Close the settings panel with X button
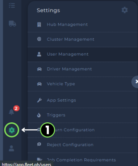This screenshot has height=166, width=138. [x=135, y=82]
